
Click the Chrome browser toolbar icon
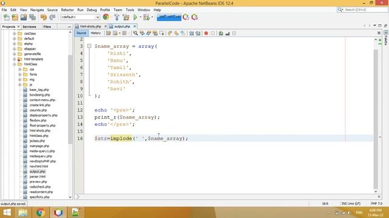click(106, 17)
